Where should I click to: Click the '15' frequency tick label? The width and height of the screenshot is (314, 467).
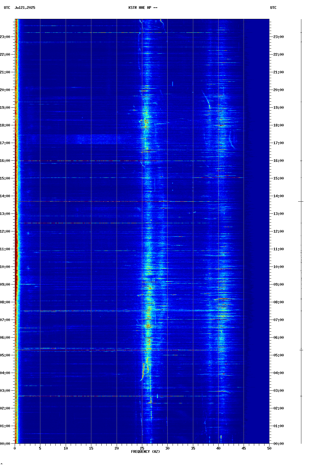coord(91,448)
